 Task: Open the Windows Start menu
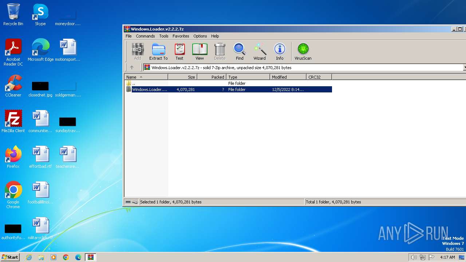(10, 257)
